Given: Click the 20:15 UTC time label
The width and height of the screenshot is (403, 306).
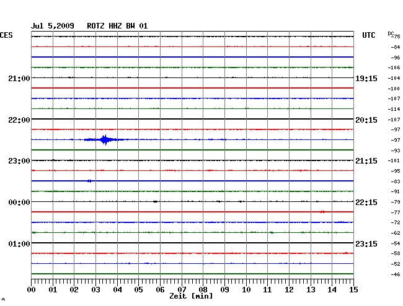Looking at the screenshot, I should pyautogui.click(x=366, y=120).
